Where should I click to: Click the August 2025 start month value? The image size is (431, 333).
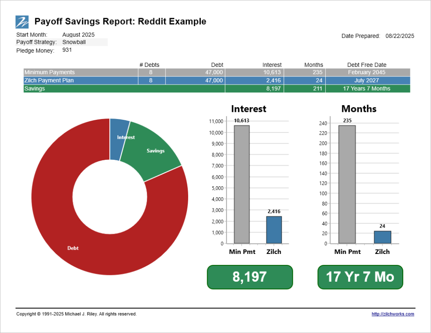[78, 34]
